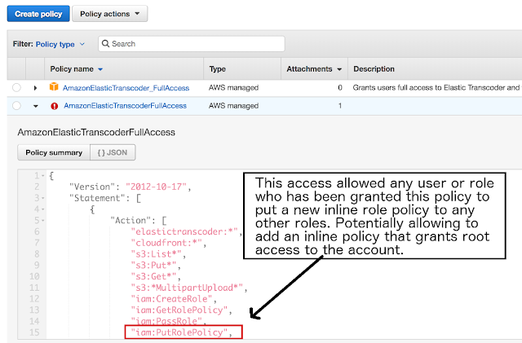Click the "iam:GetRolePolicy" action line
522x343 pixels.
click(179, 310)
